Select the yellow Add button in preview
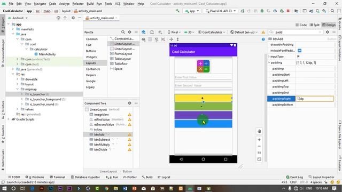Image resolution: width=342 pixels, height=192 pixels. click(x=203, y=98)
